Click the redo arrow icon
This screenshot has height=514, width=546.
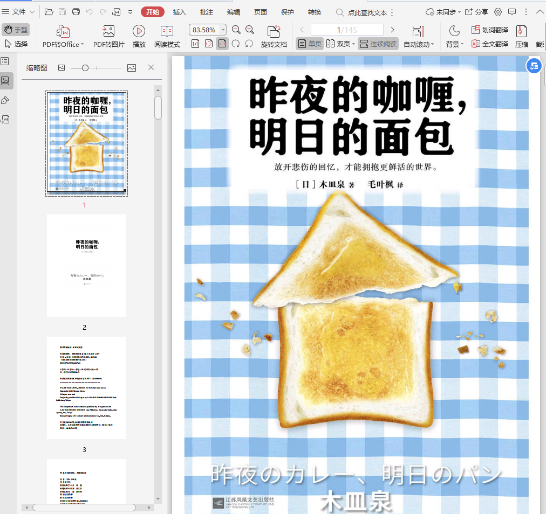tap(103, 12)
